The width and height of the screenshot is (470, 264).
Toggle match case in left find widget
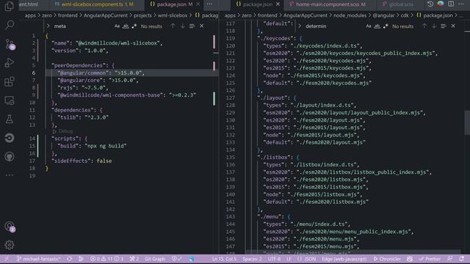tap(117, 26)
